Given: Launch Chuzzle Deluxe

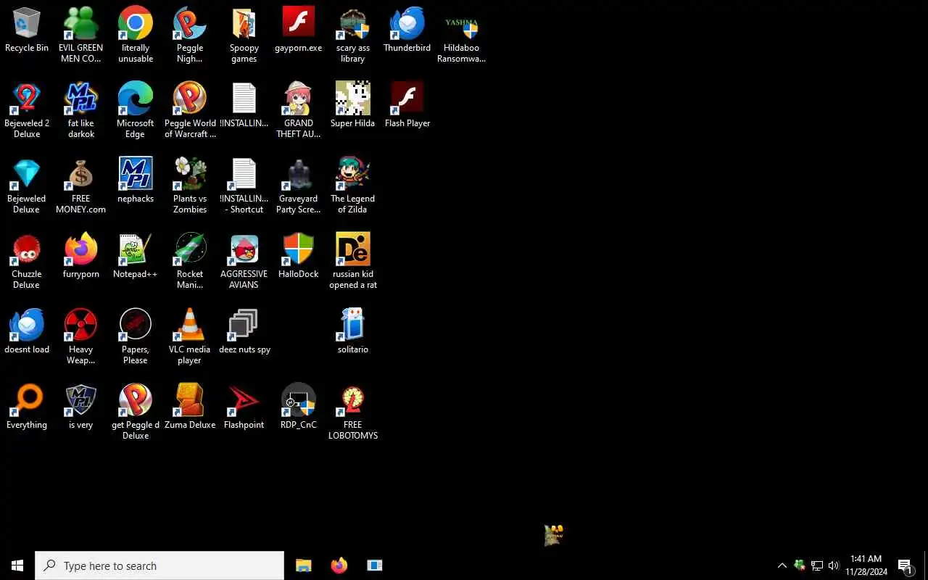Looking at the screenshot, I should click(27, 261).
